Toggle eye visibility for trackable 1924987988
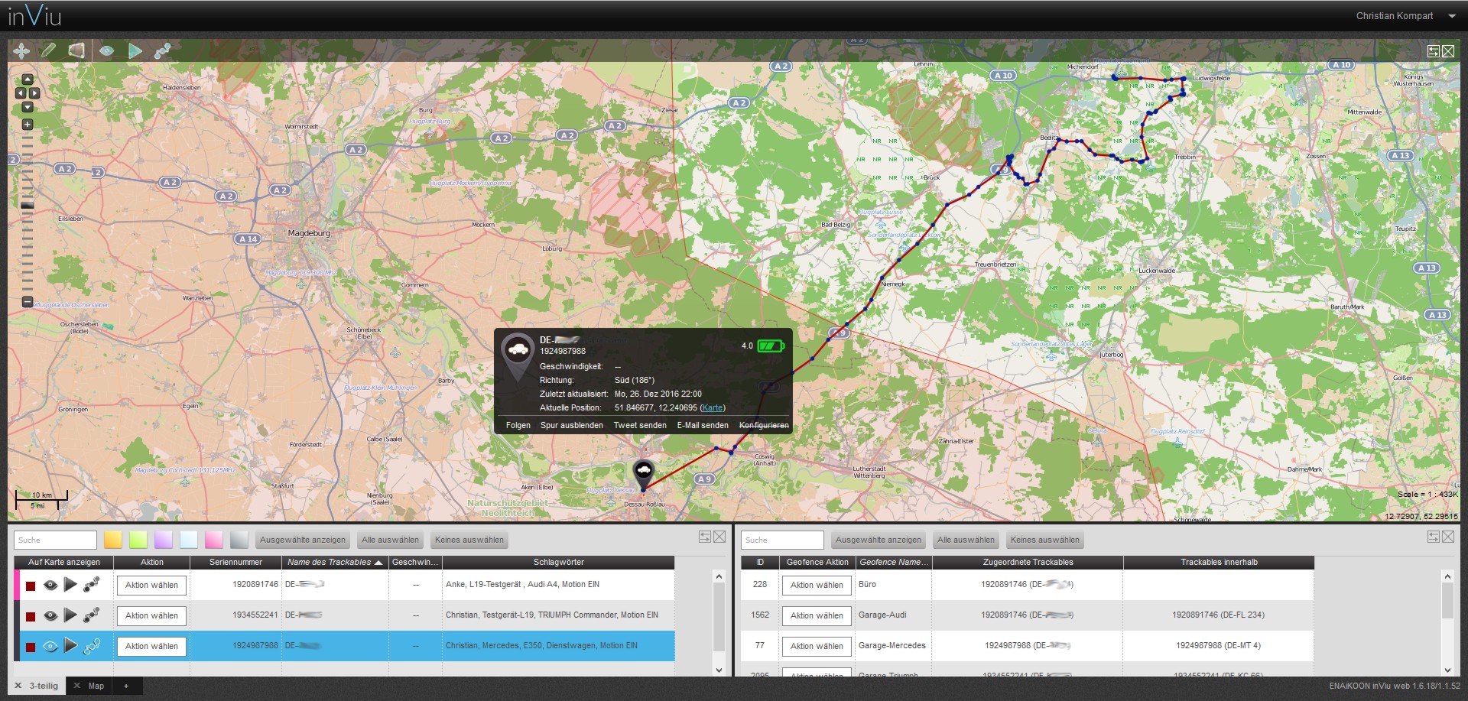Viewport: 1468px width, 701px height. [x=50, y=646]
